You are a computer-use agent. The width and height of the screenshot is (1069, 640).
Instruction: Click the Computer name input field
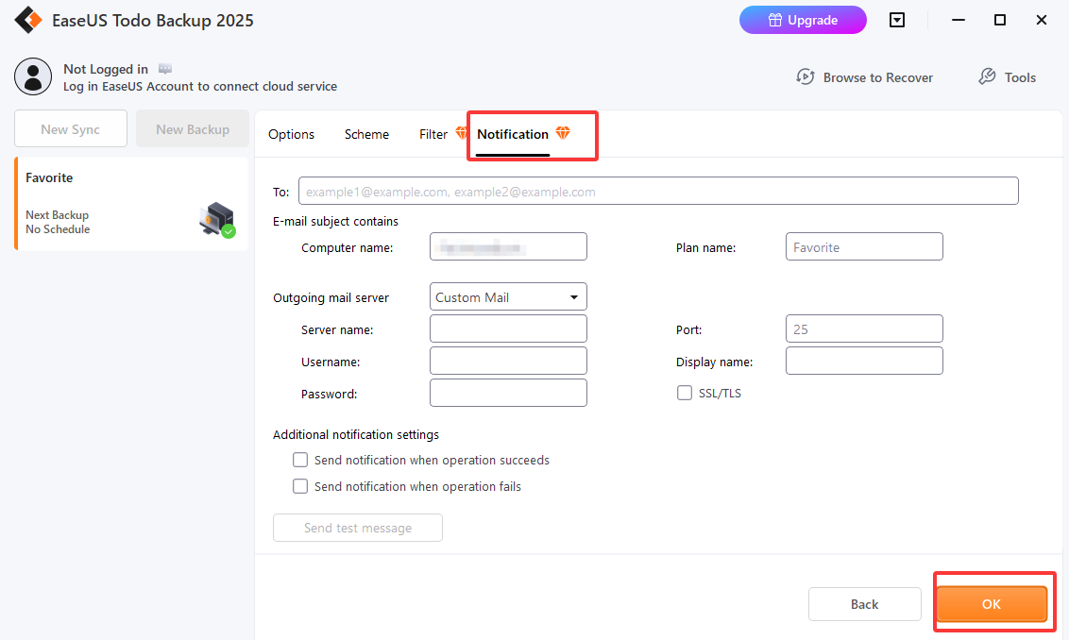508,246
